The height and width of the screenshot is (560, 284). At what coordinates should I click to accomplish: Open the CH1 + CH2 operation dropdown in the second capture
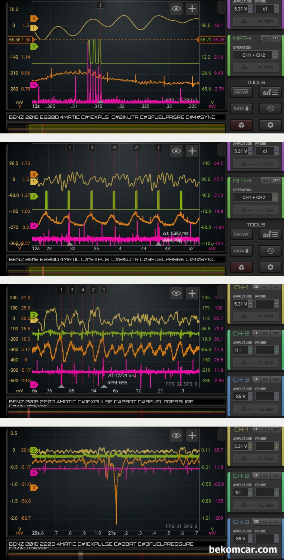pos(256,197)
